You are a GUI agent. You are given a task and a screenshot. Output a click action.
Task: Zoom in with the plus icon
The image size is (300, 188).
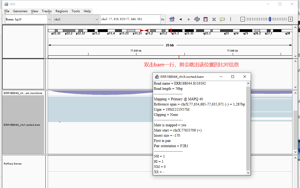290,19
